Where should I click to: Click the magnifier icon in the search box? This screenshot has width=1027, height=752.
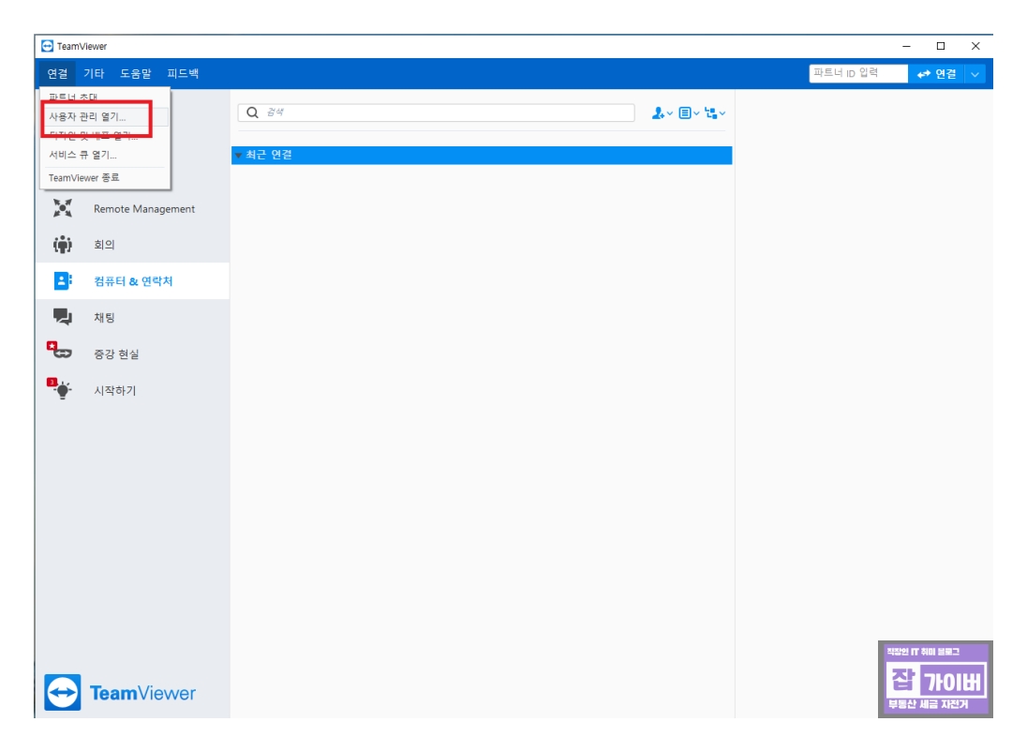(x=252, y=113)
